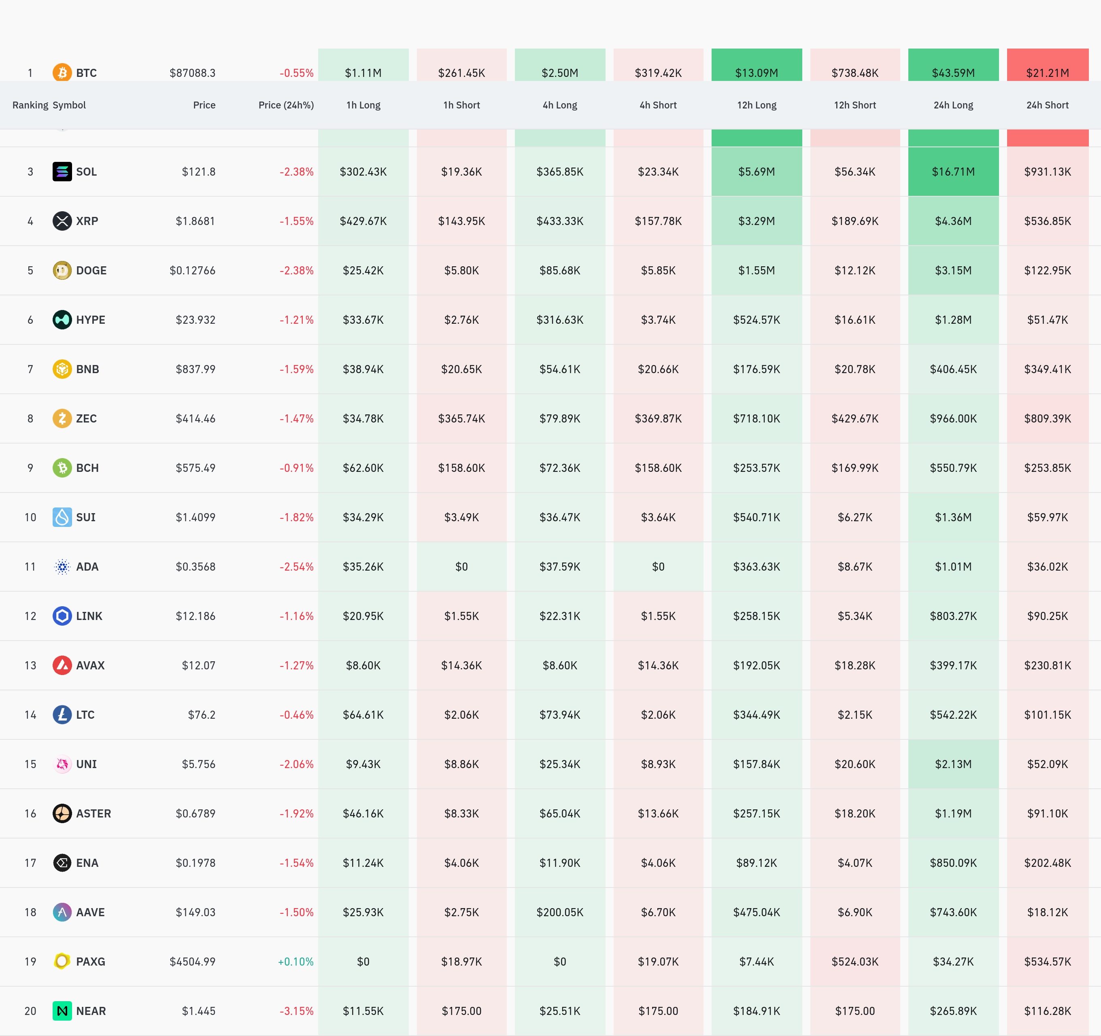Image resolution: width=1101 pixels, height=1036 pixels.
Task: Click SOL 24h Long $16.71M cell
Action: coord(953,172)
